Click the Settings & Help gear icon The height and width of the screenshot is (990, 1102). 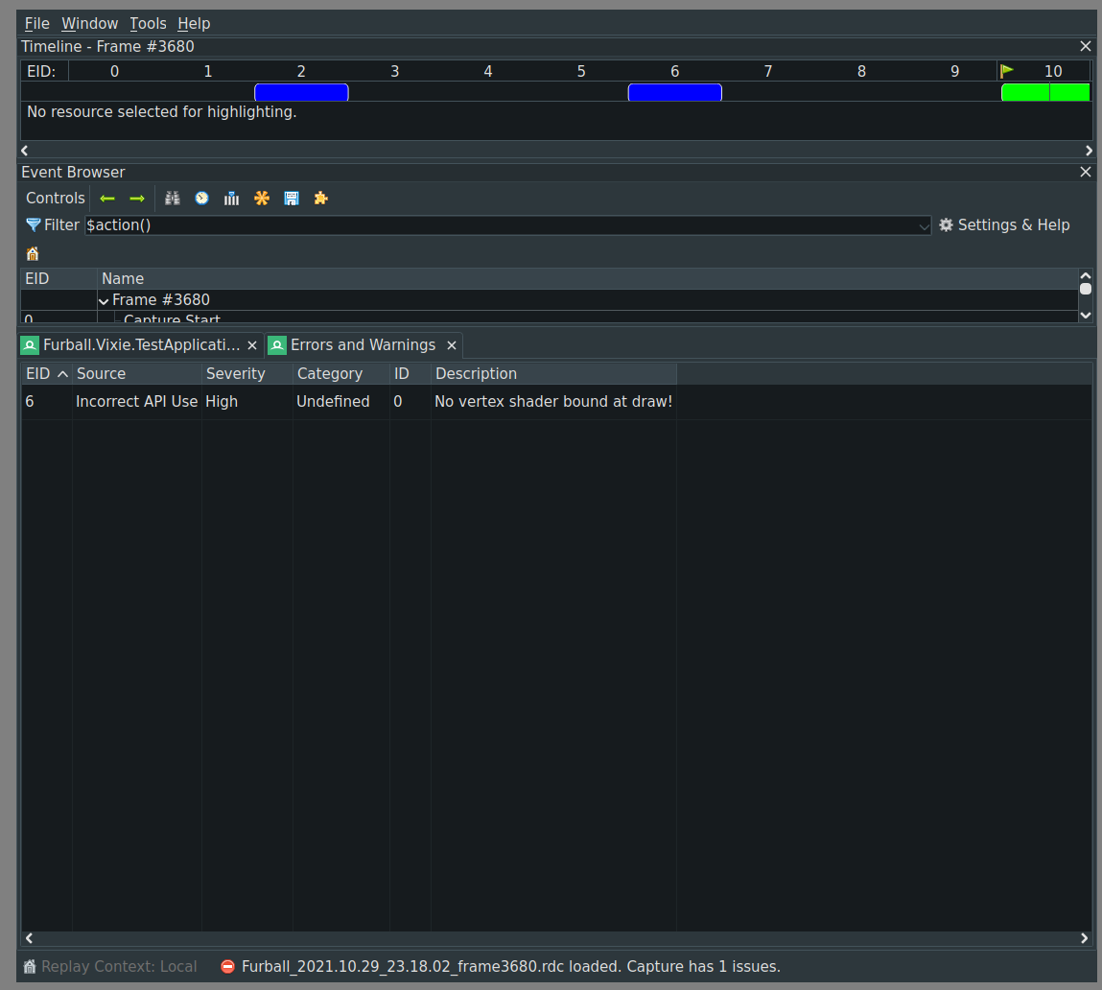coord(946,225)
